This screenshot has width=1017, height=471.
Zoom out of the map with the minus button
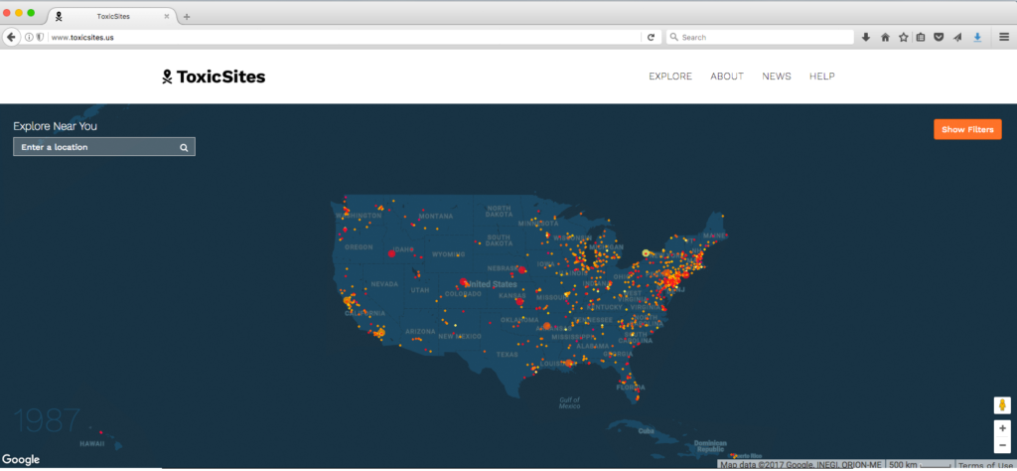[x=1002, y=445]
